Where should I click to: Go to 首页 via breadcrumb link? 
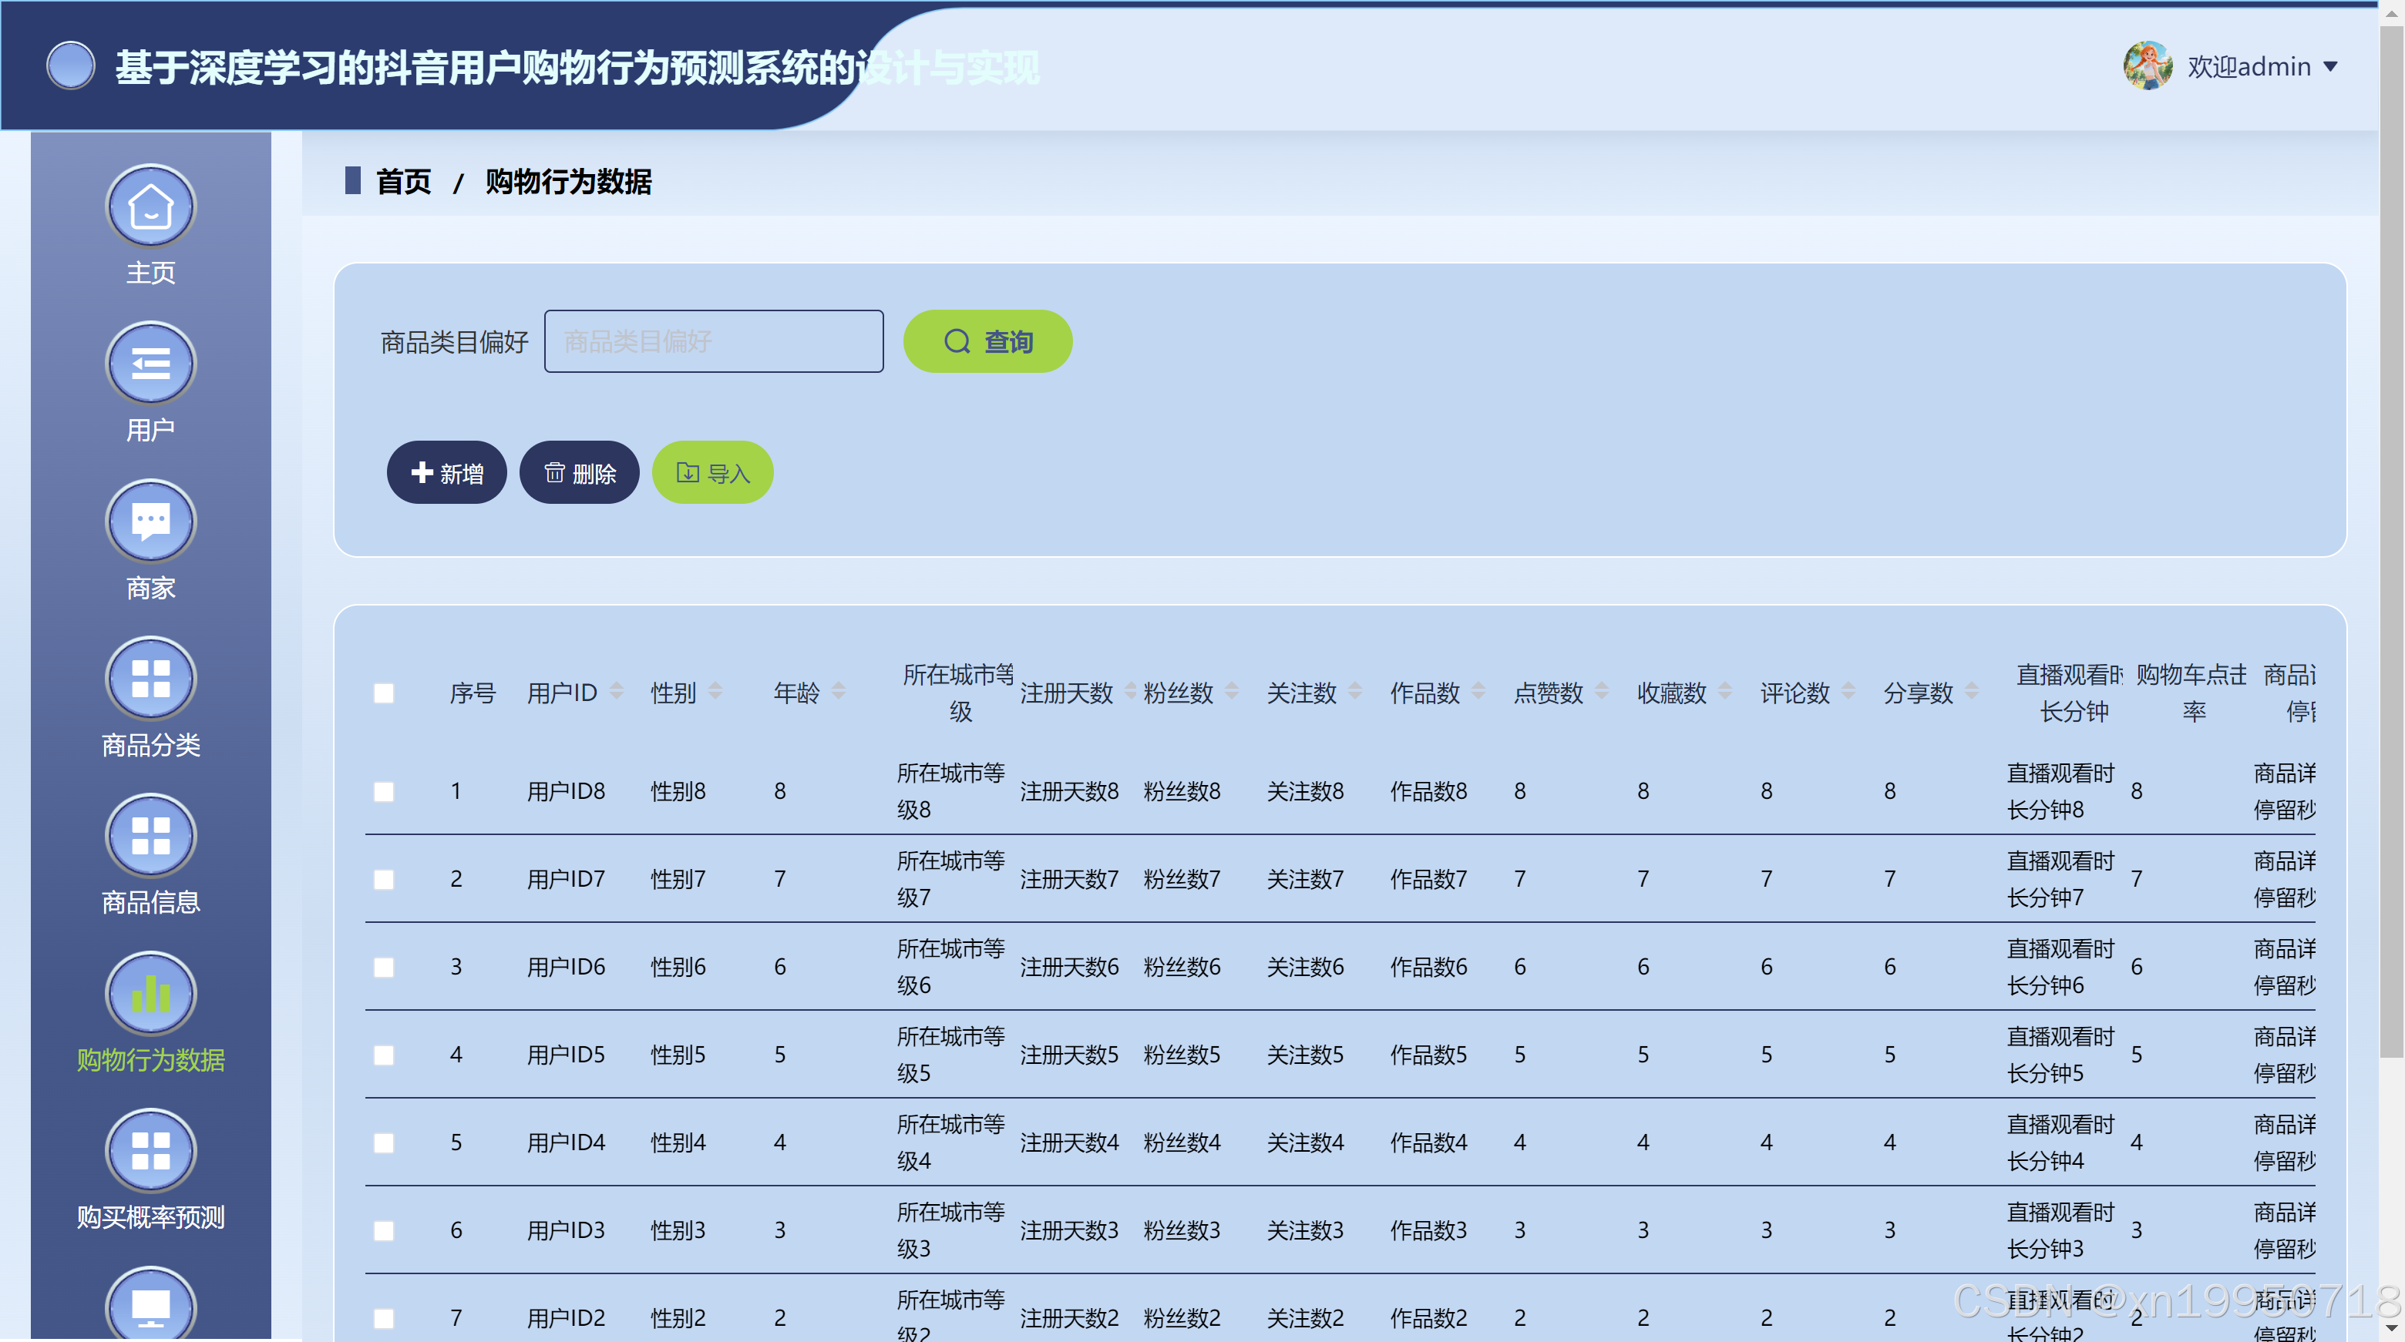click(403, 181)
